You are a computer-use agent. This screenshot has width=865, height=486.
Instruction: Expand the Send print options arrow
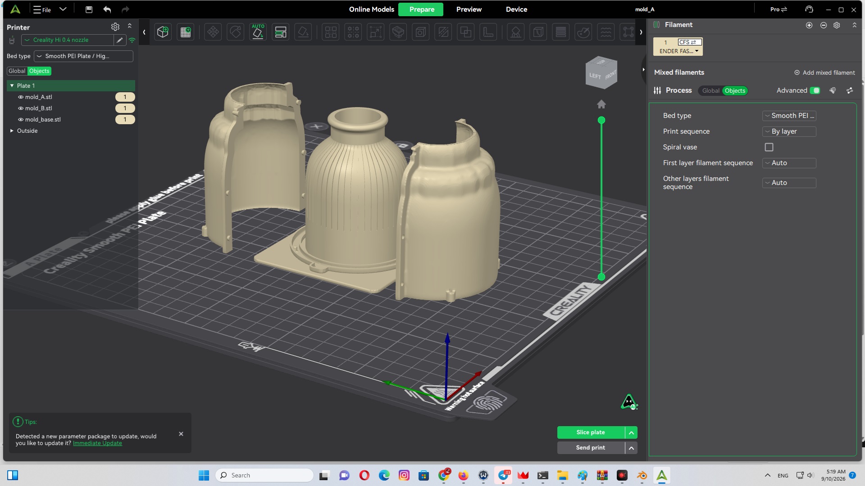click(x=631, y=448)
